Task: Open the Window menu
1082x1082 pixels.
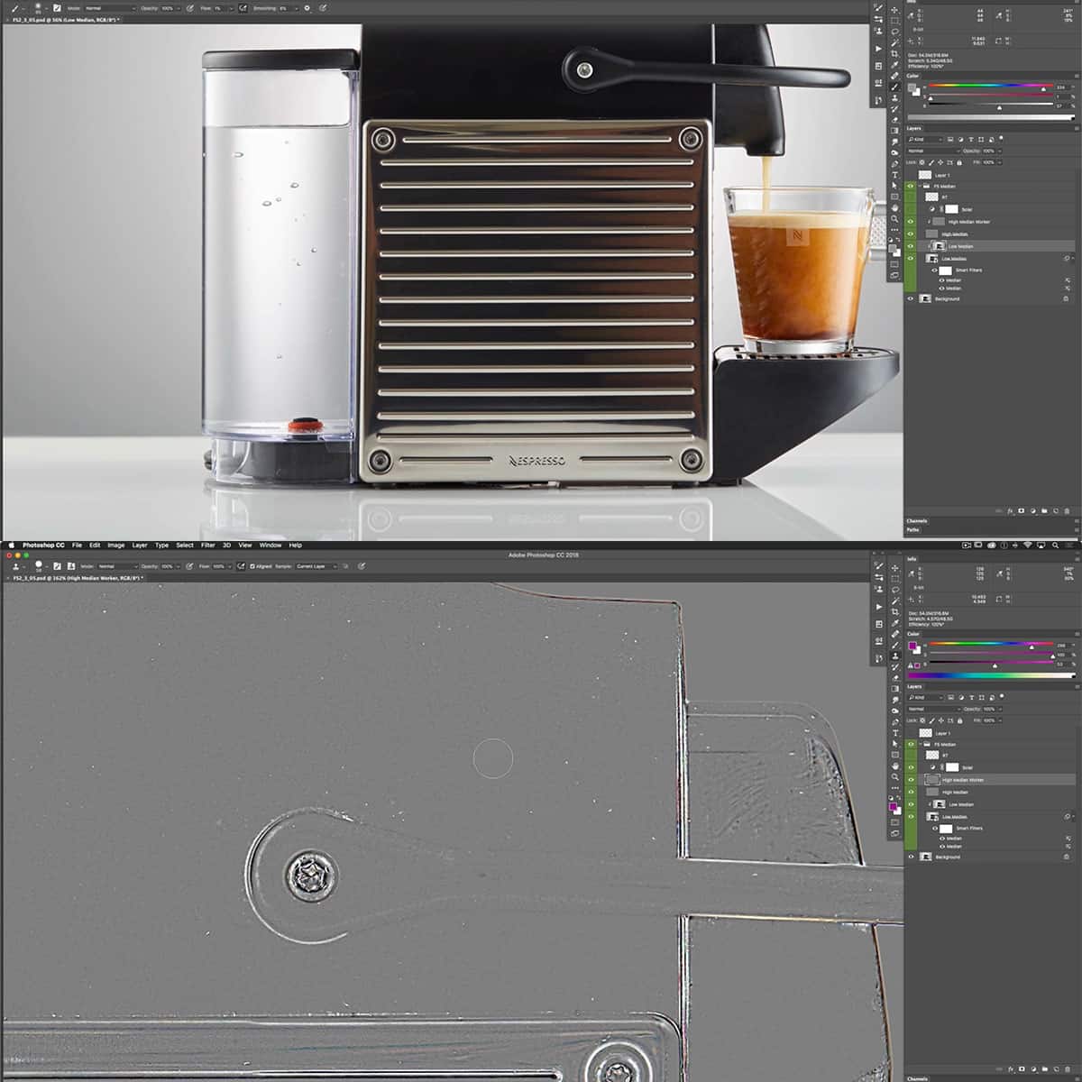Action: [x=270, y=545]
